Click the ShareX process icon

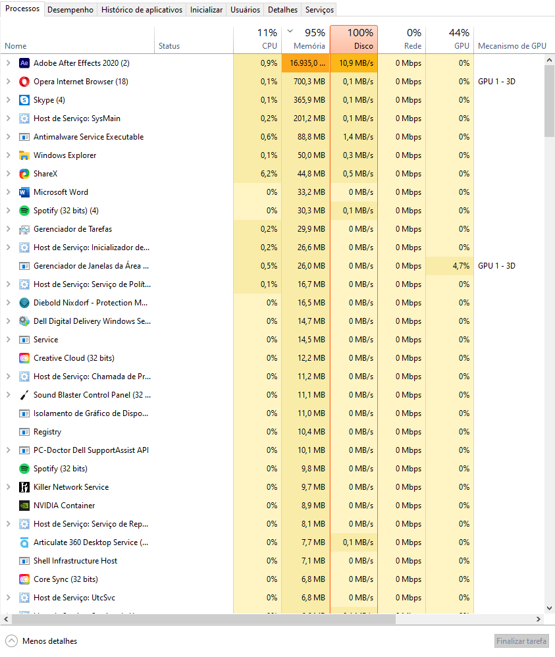click(x=24, y=174)
